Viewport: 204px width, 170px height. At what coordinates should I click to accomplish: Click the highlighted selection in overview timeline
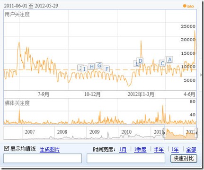(180, 134)
